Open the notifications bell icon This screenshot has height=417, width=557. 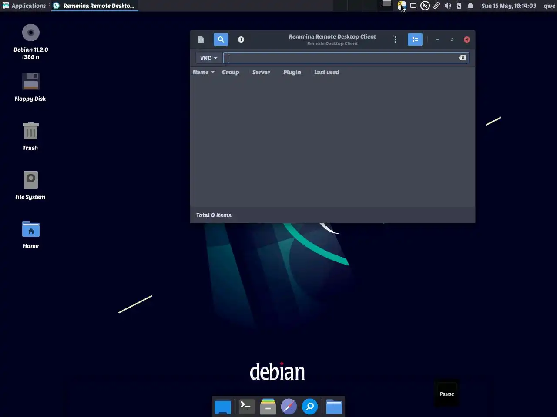pyautogui.click(x=470, y=6)
